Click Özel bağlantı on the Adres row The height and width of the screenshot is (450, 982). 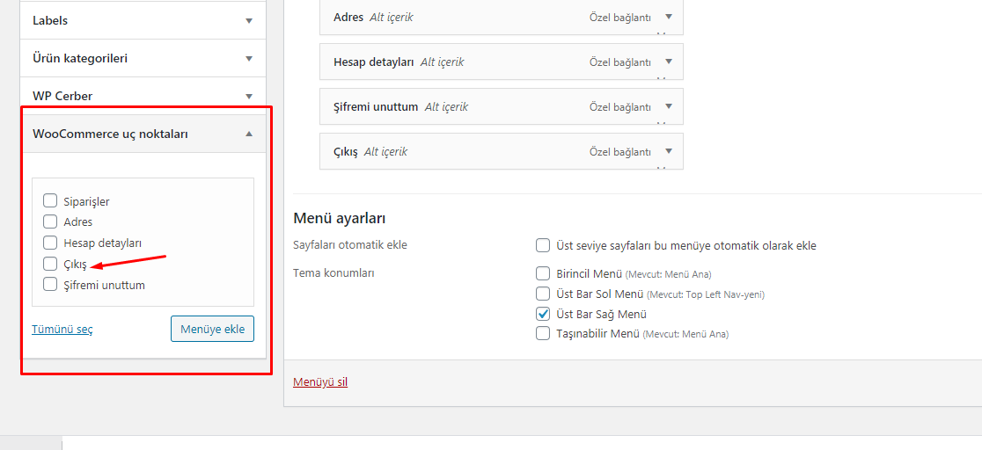click(x=619, y=18)
